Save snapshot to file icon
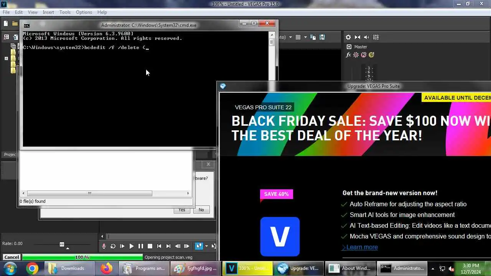The height and width of the screenshot is (276, 491). point(322,37)
